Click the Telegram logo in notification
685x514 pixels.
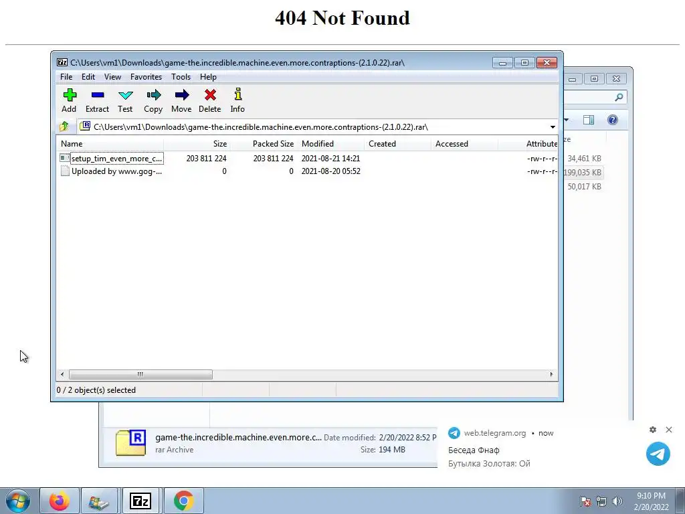[658, 454]
